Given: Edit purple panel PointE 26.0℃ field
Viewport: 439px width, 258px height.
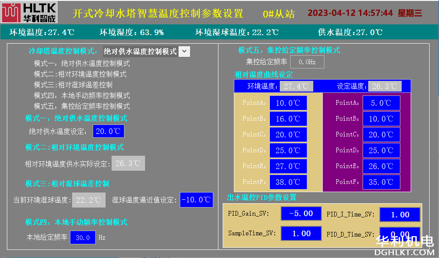Looking at the screenshot, I should [x=381, y=166].
